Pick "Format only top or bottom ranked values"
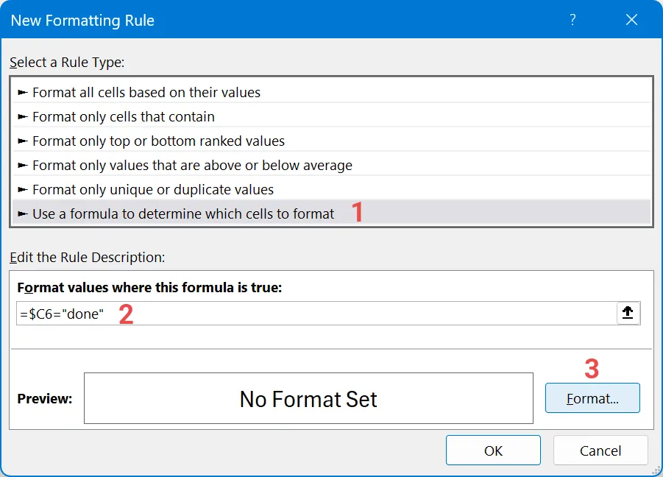This screenshot has height=477, width=663. 158,141
